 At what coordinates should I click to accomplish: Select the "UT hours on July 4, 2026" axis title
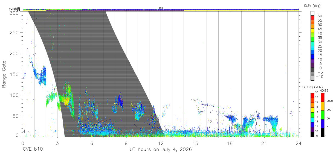[x=161, y=150]
